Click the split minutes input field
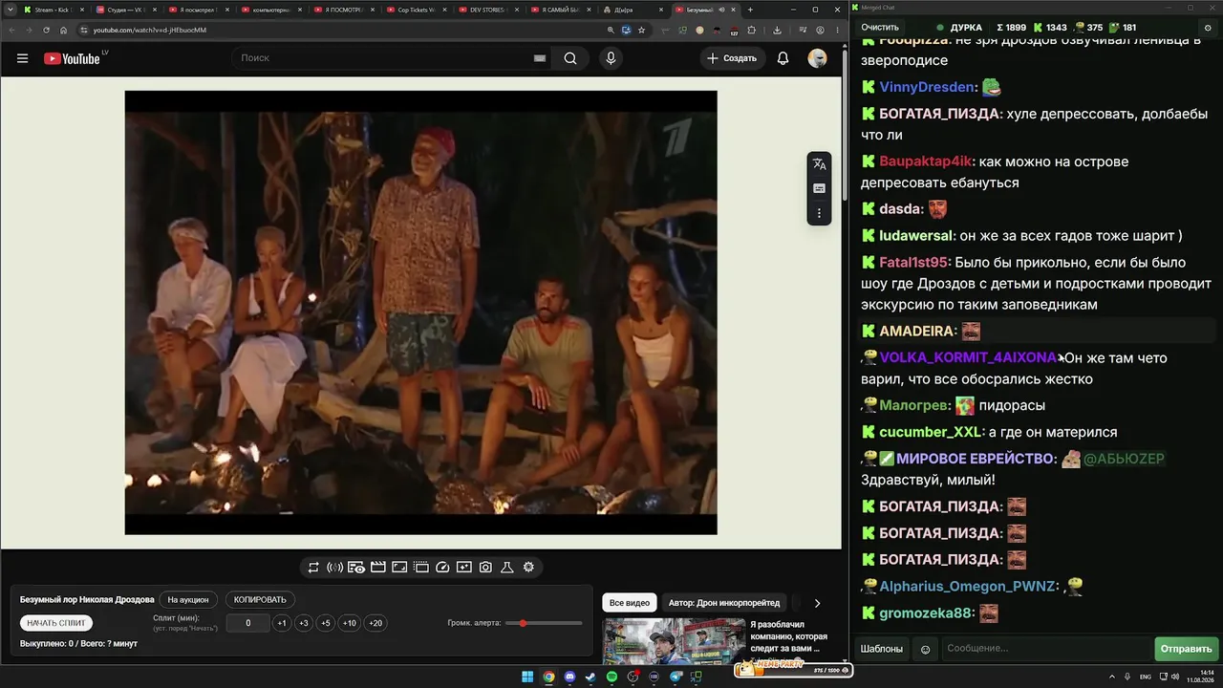1223x688 pixels. [x=248, y=623]
